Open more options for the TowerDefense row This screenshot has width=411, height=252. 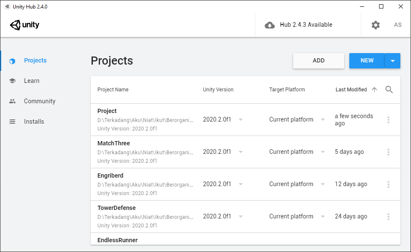(388, 217)
